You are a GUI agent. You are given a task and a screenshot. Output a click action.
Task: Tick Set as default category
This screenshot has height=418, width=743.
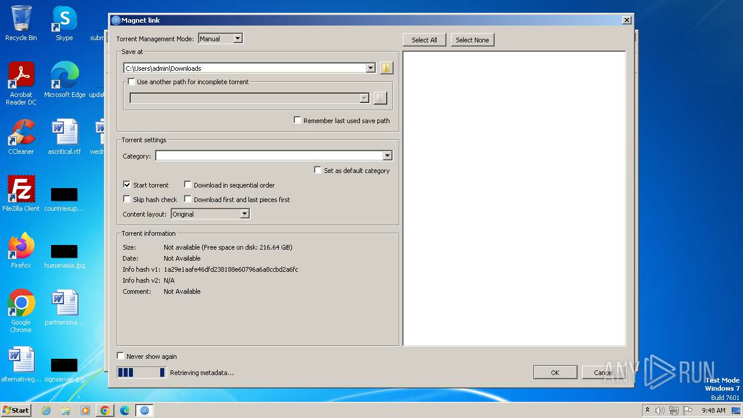[x=318, y=170]
